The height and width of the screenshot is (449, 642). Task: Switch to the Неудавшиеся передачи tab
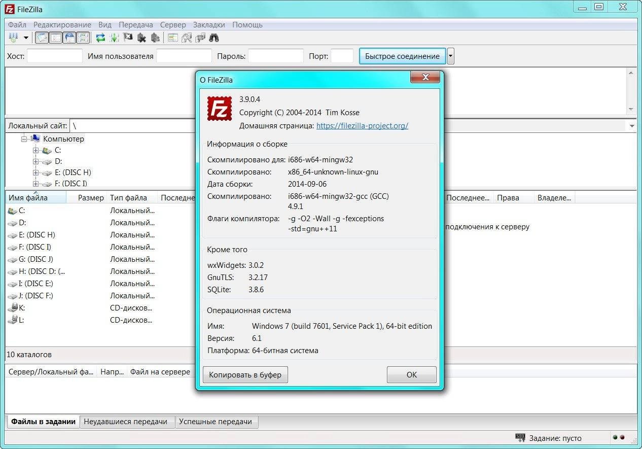click(x=127, y=422)
